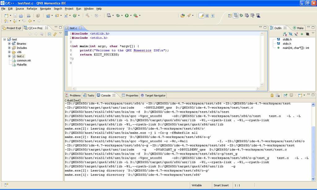The image size is (317, 190).
Task: Click the Search flashlight toolbar icon
Action: click(189, 16)
